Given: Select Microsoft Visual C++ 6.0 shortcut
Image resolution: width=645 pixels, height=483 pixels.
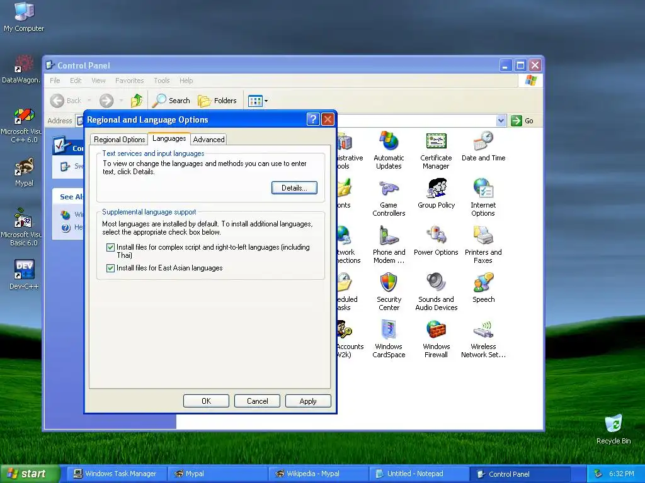Looking at the screenshot, I should (21, 125).
